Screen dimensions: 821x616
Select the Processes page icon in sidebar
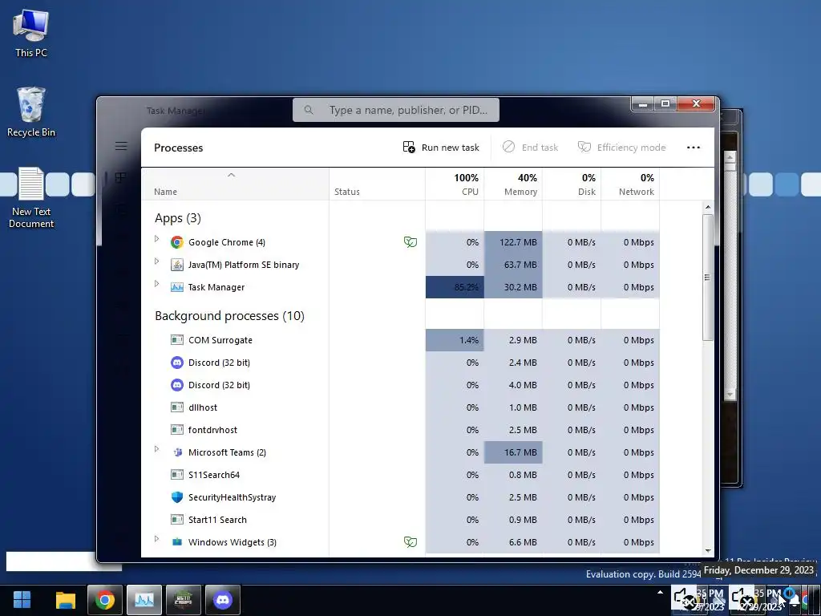pos(121,177)
